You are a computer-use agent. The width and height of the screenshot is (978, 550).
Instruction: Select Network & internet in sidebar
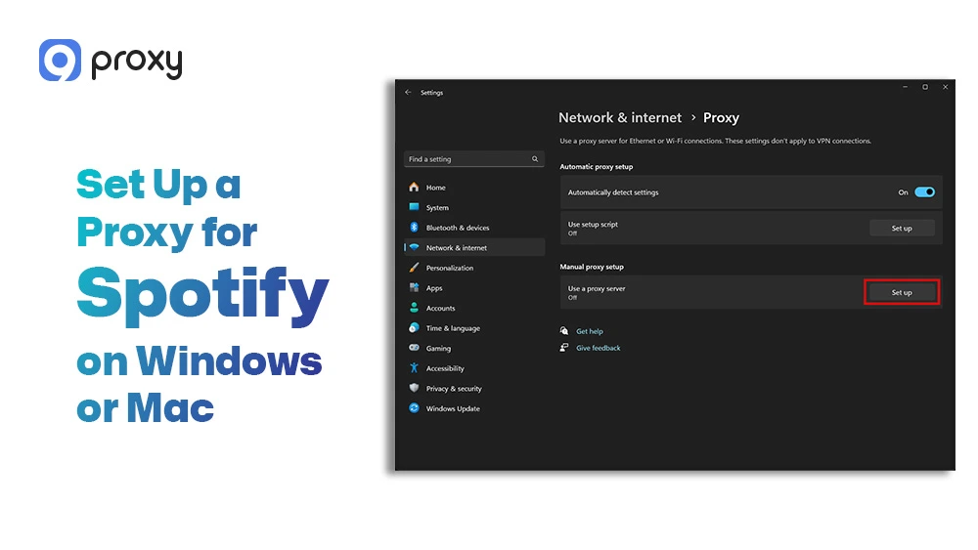(x=474, y=247)
